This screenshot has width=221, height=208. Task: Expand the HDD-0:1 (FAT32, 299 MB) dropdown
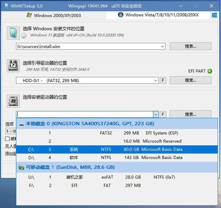point(156,81)
